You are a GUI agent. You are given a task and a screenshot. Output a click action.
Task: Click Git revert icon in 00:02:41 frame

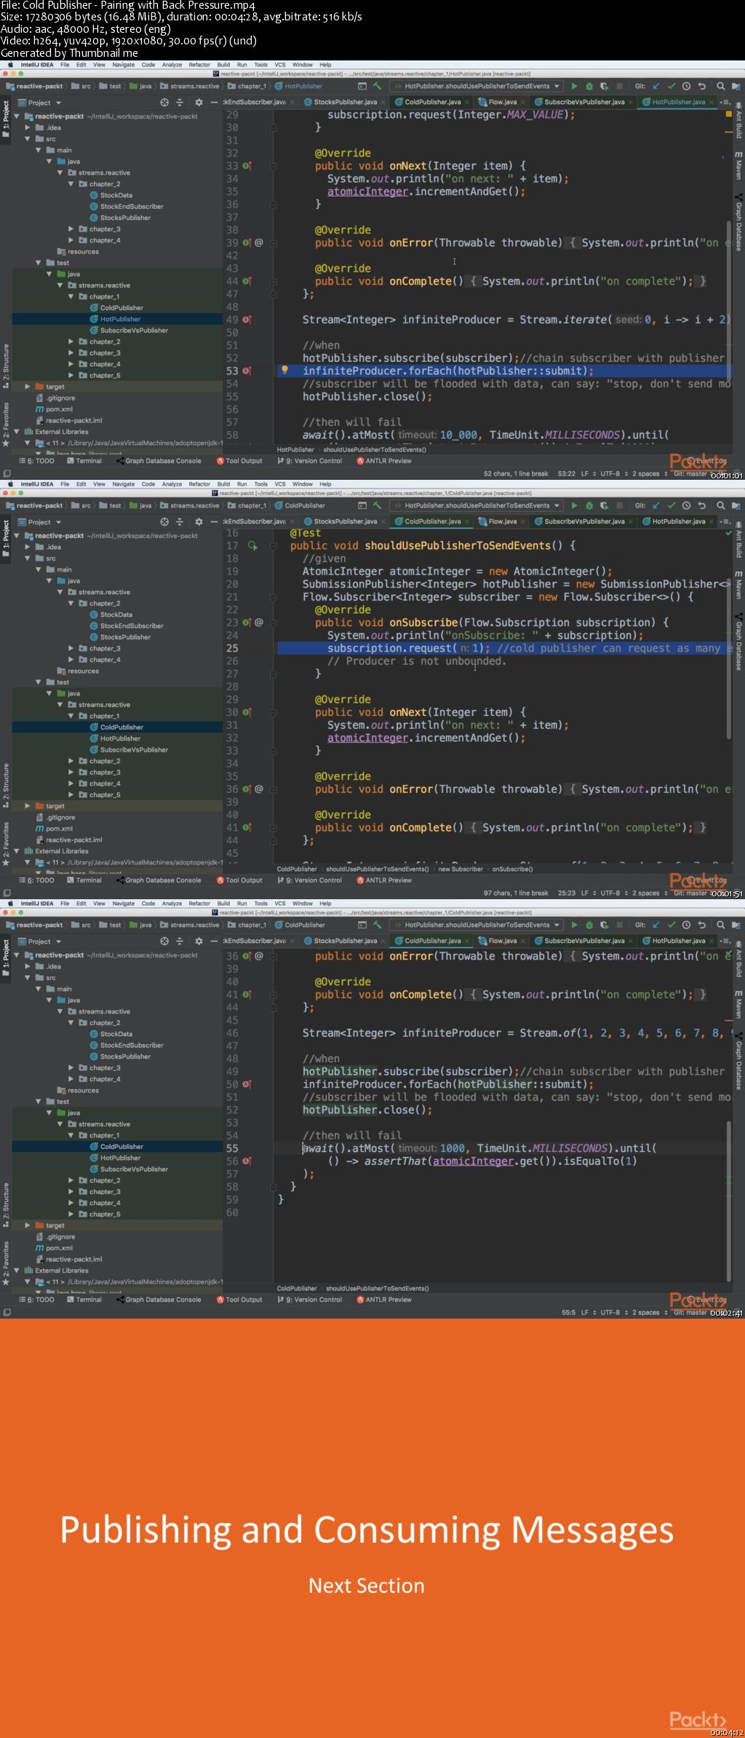pyautogui.click(x=702, y=925)
